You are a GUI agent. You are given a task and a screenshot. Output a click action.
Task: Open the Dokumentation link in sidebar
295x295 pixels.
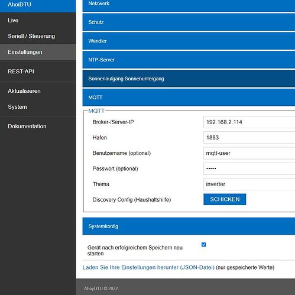[38, 127]
